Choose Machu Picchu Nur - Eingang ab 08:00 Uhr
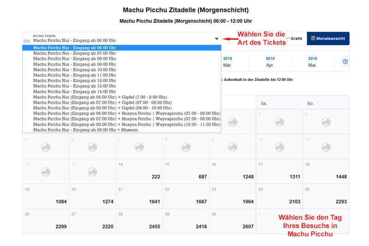 (x=122, y=59)
